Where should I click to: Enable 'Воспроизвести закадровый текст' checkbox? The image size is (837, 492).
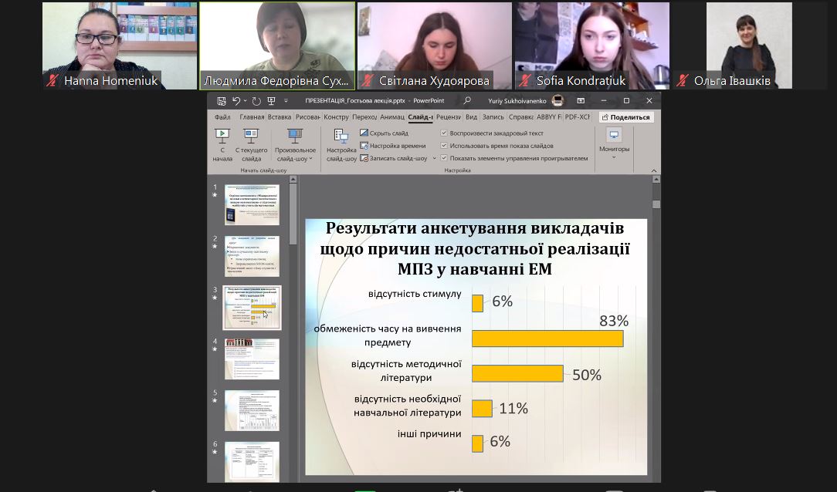click(445, 133)
